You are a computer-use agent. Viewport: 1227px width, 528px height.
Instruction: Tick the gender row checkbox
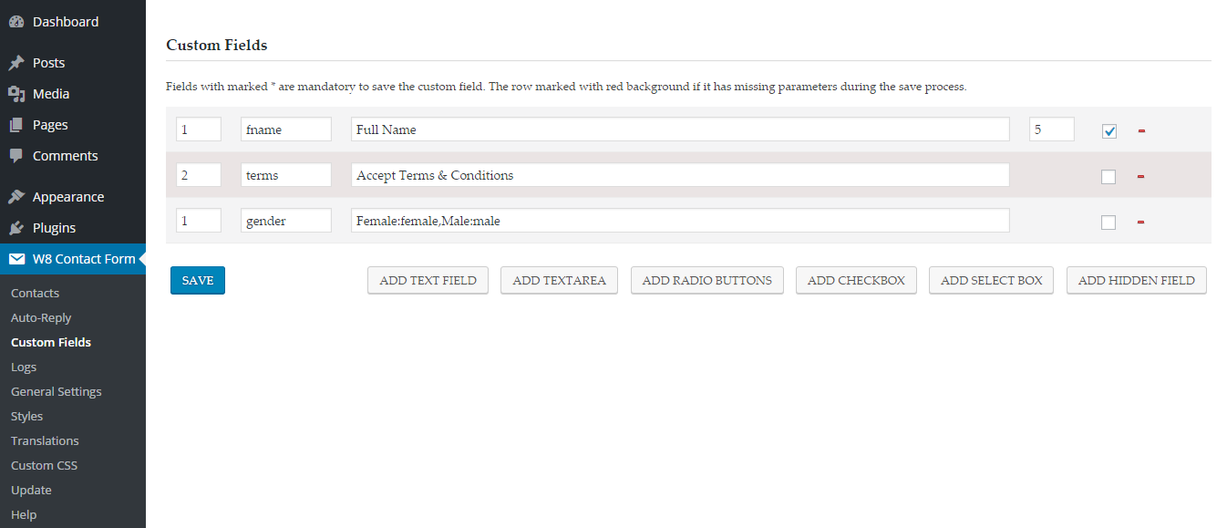[x=1108, y=223]
